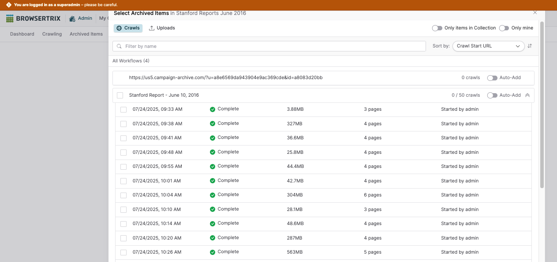Viewport: 557px width, 262px height.
Task: Open the Archived Items nav item
Action: tap(86, 34)
